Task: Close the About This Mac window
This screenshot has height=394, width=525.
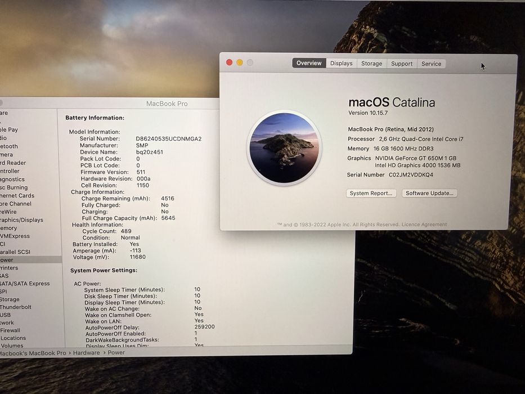Action: 230,62
